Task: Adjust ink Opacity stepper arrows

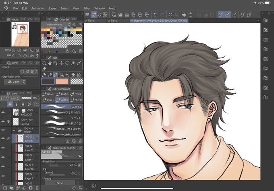Action: (76, 174)
